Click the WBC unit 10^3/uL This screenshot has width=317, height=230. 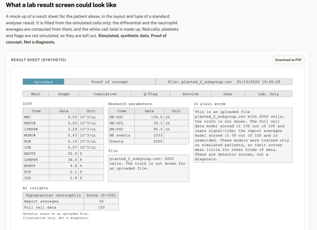(x=91, y=117)
